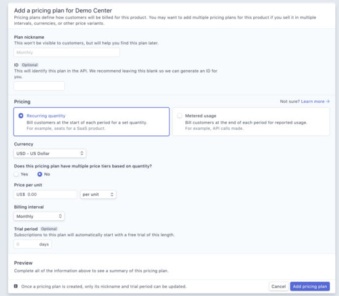The height and width of the screenshot is (296, 339).
Task: Click the Add pricing plan button
Action: pyautogui.click(x=310, y=287)
